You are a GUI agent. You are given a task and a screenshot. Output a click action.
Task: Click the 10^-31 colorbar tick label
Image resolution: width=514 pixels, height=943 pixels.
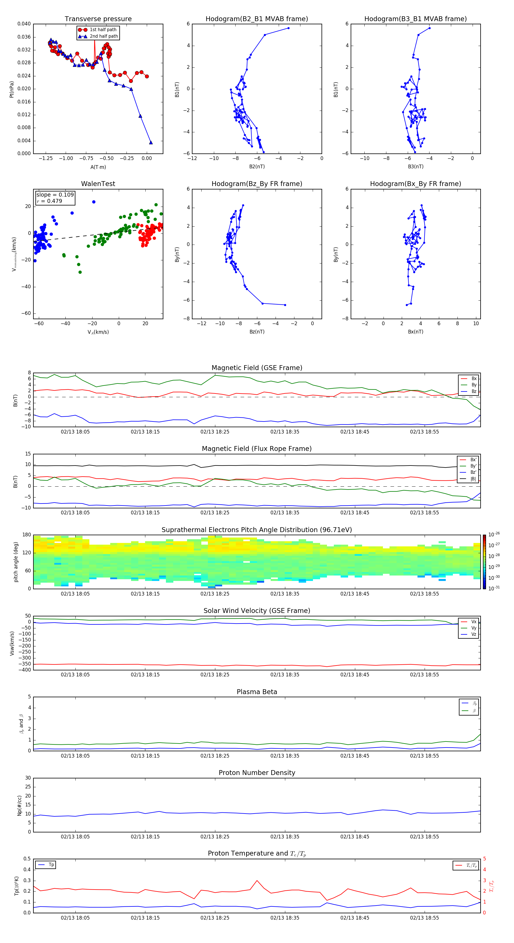[x=494, y=588]
